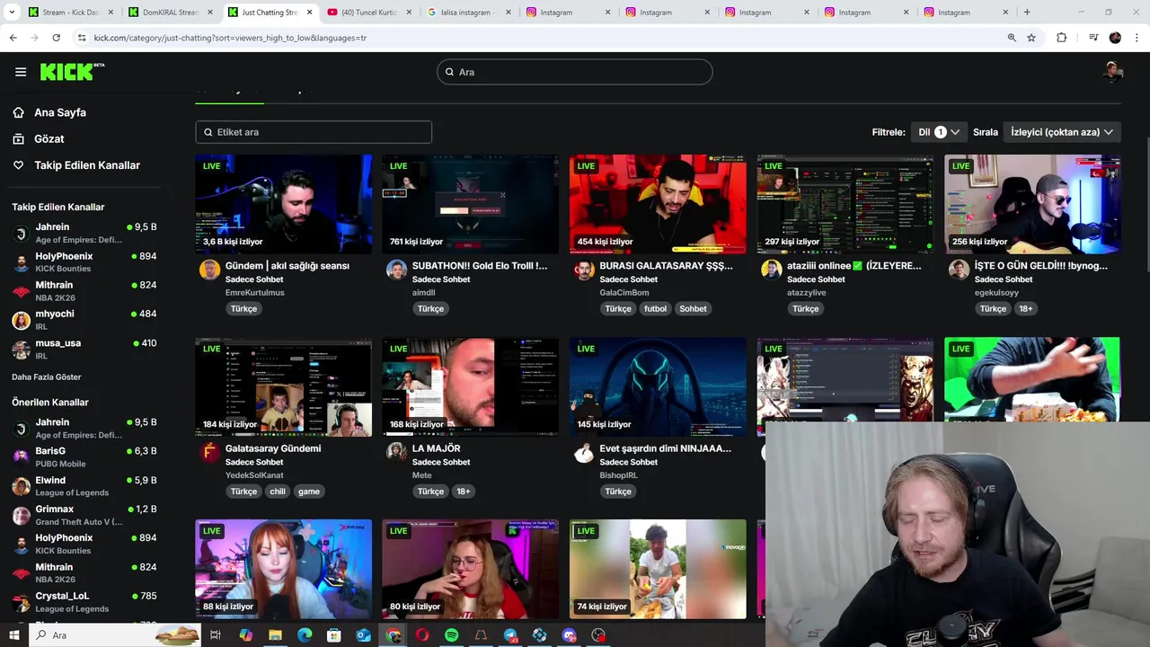
Task: Select the chill tag on Galatasaray Gündemi
Action: (278, 492)
